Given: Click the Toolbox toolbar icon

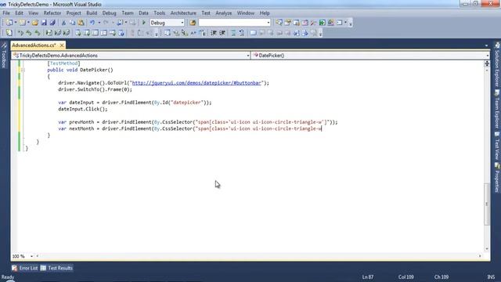Looking at the screenshot, I should [313, 23].
